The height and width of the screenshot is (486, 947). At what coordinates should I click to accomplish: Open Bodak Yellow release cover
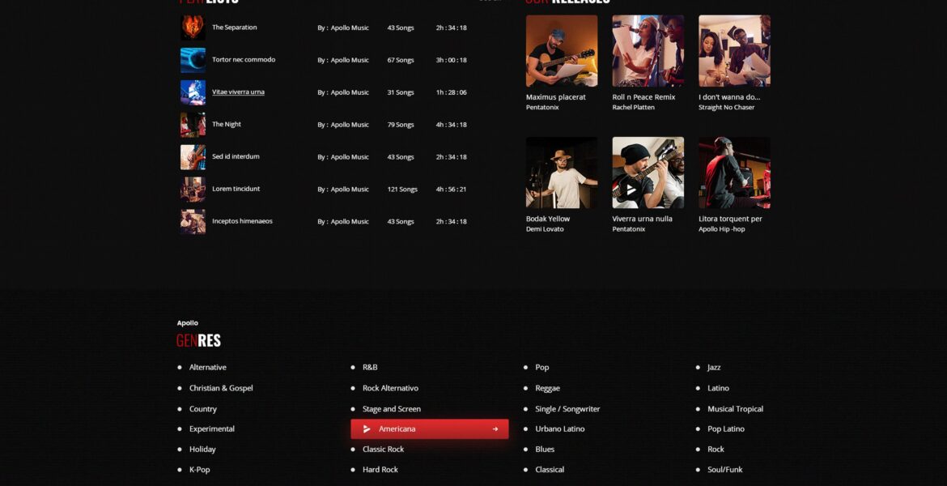[x=562, y=173]
